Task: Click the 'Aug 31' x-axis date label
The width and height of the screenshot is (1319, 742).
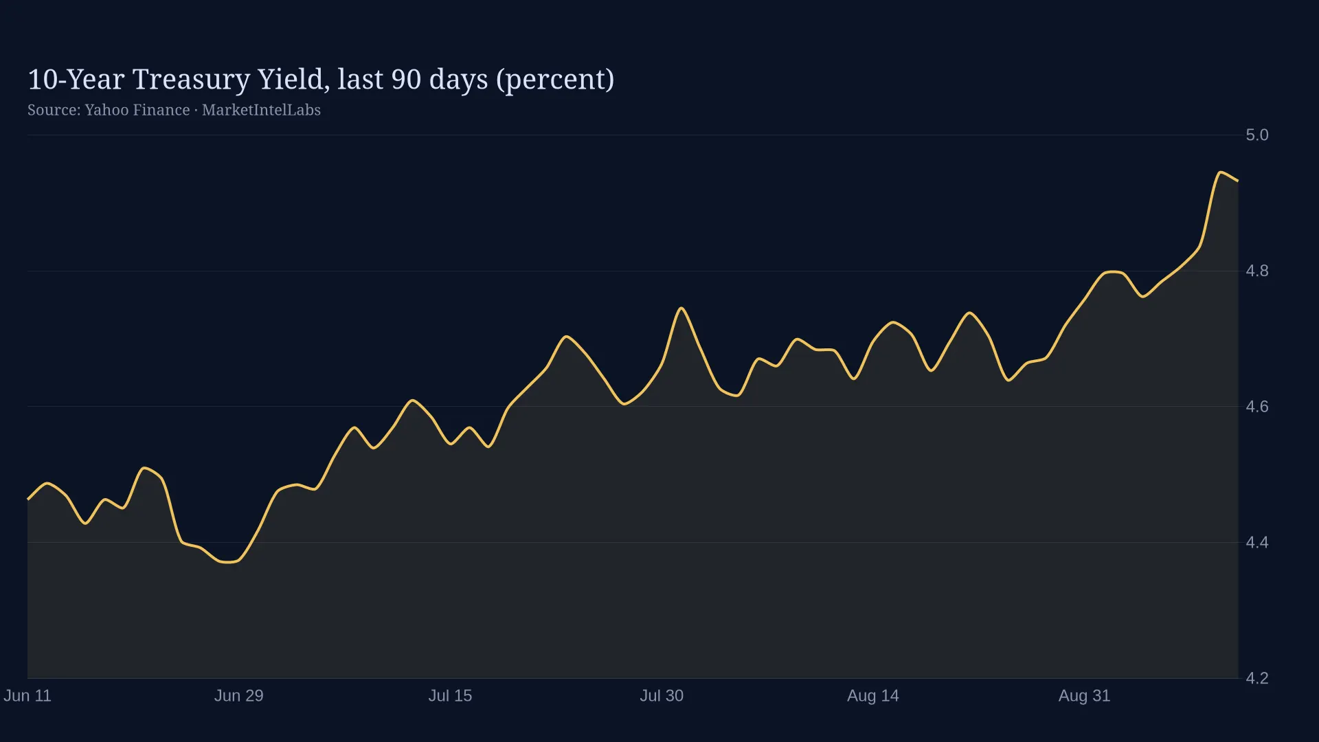Action: click(x=1084, y=695)
